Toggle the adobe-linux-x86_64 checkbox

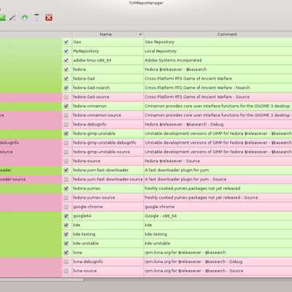click(66, 61)
